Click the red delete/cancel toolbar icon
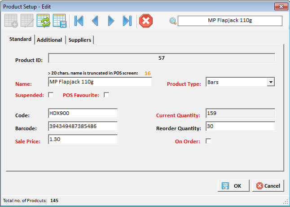The height and width of the screenshot is (207, 290). 146,21
